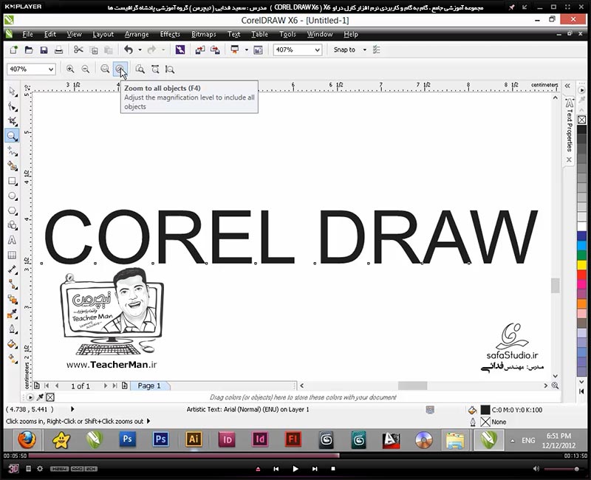Click the KMPlayer video seek bar
This screenshot has width=591, height=480.
[x=295, y=456]
